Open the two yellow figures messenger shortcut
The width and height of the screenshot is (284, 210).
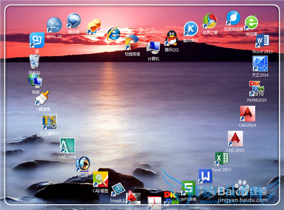point(94,27)
